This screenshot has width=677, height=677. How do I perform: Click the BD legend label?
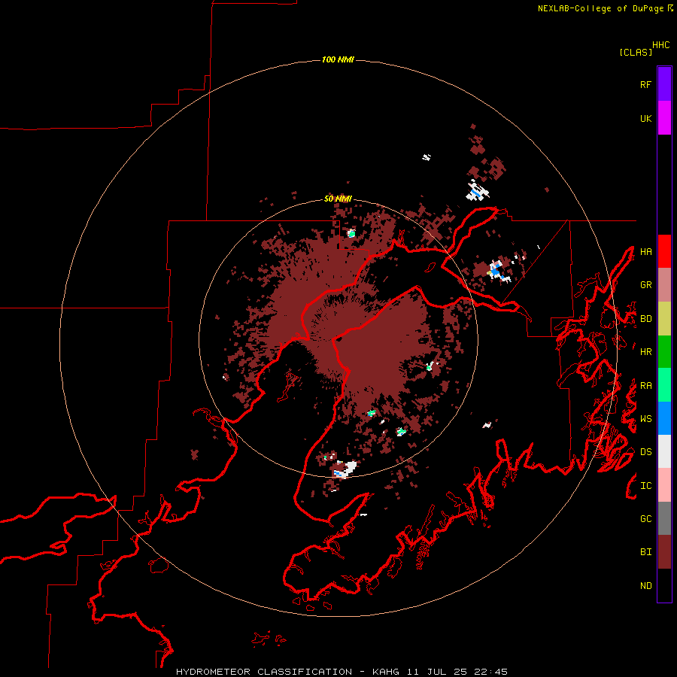pyautogui.click(x=645, y=319)
